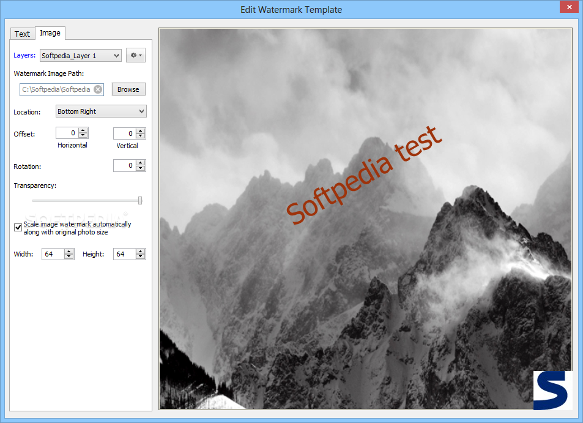Viewport: 583px width, 423px height.
Task: Expand the Location dropdown set to Bottom Right
Action: point(101,111)
